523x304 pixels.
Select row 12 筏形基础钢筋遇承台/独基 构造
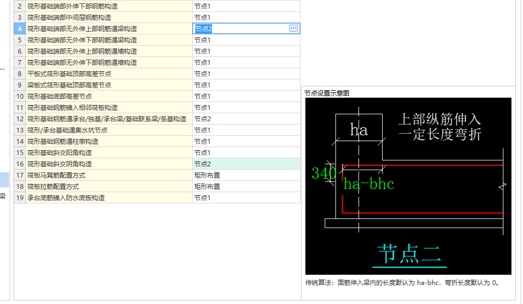109,119
